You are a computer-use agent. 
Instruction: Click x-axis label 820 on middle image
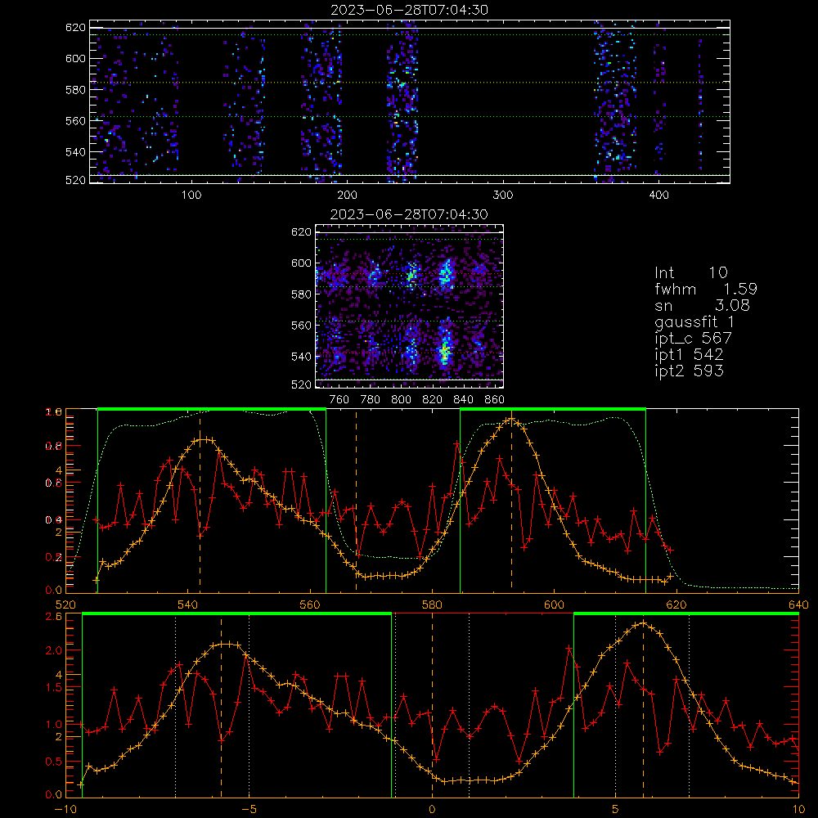pyautogui.click(x=433, y=400)
